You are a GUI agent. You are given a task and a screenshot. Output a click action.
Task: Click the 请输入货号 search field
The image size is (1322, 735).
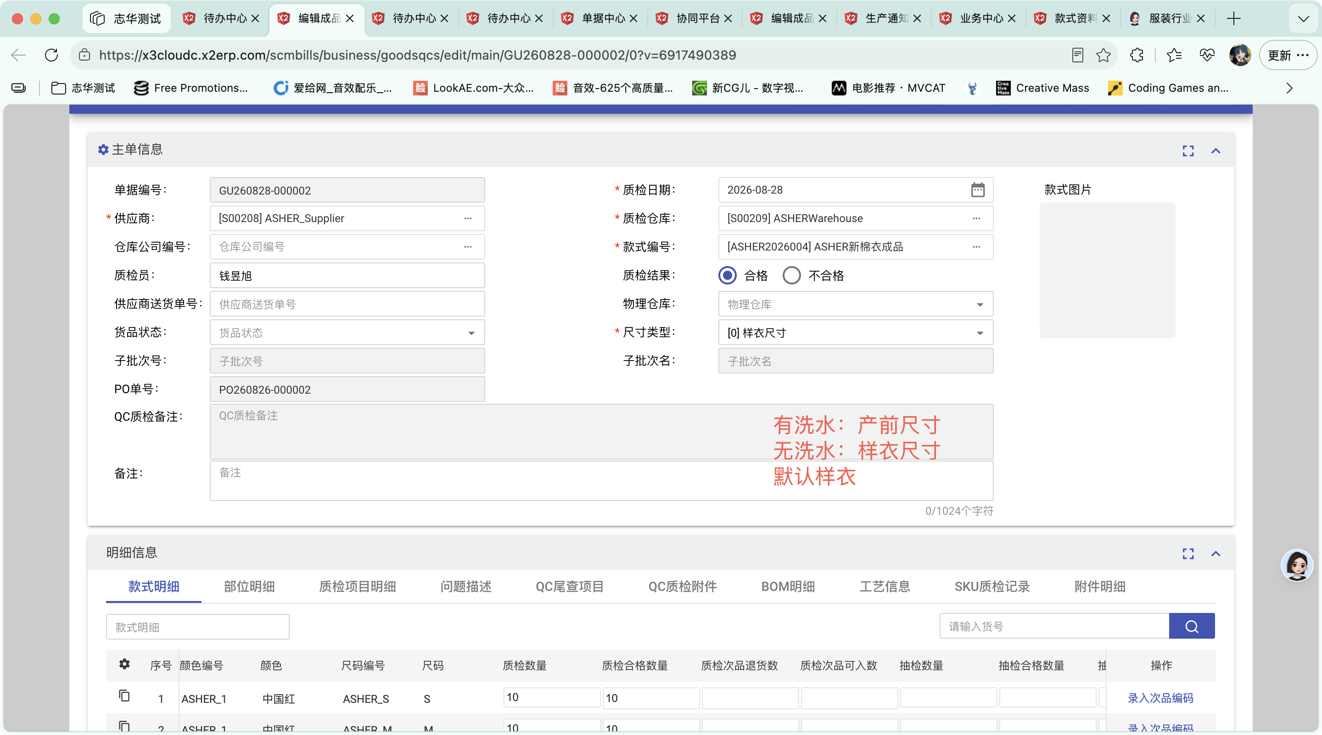pos(1054,626)
